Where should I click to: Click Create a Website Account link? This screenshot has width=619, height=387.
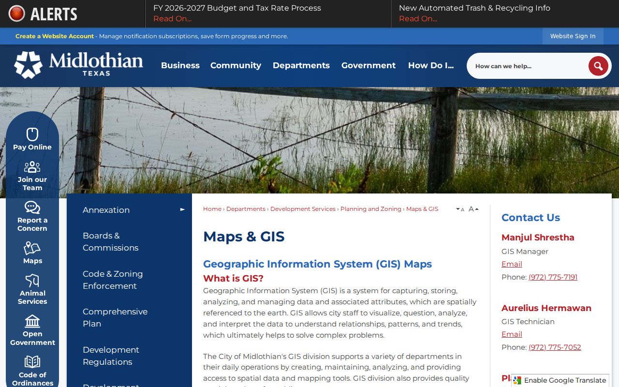coord(55,36)
